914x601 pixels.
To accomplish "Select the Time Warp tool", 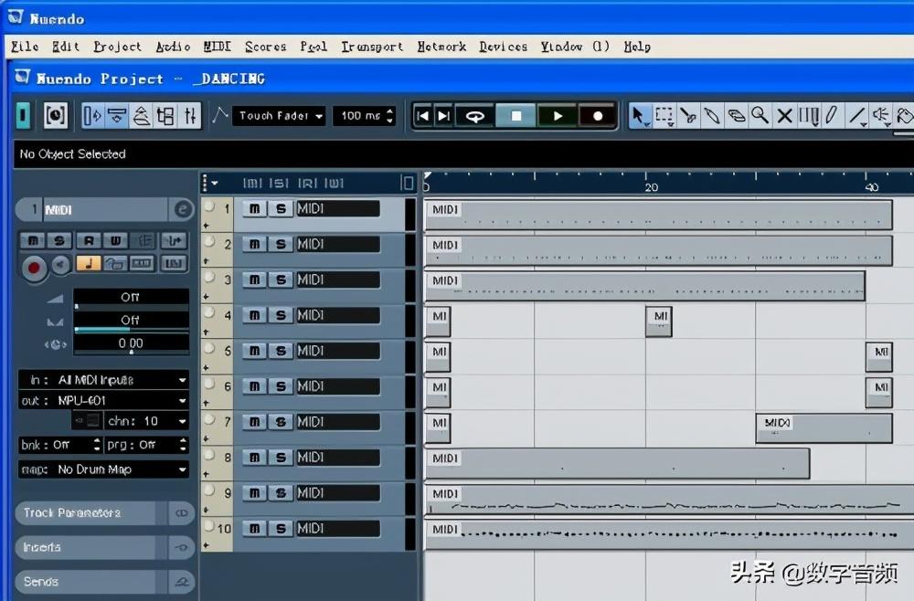I will (x=809, y=115).
